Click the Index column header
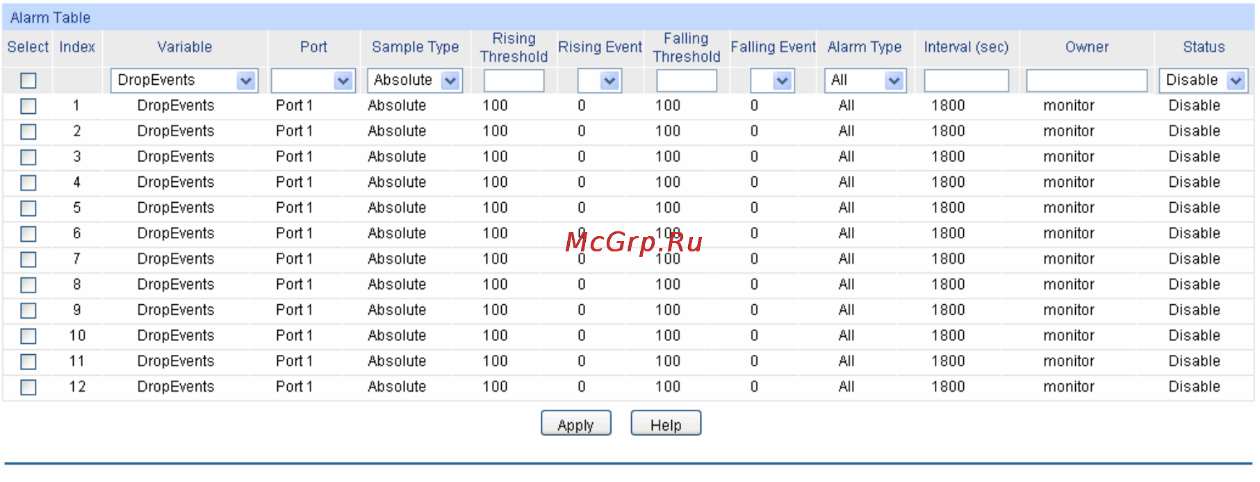The image size is (1260, 482). pos(77,47)
